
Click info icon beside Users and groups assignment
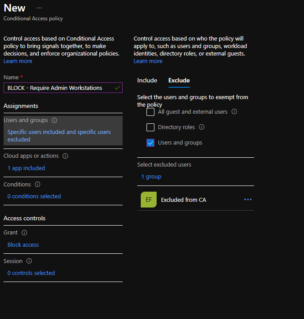pos(54,120)
